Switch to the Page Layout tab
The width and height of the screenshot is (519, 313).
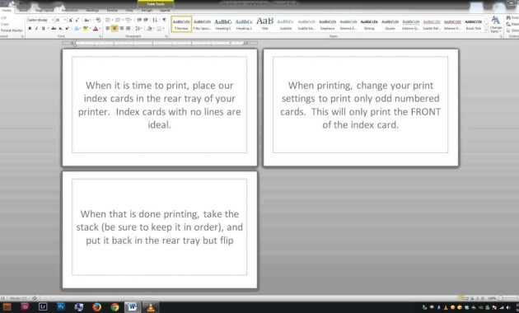(44, 11)
